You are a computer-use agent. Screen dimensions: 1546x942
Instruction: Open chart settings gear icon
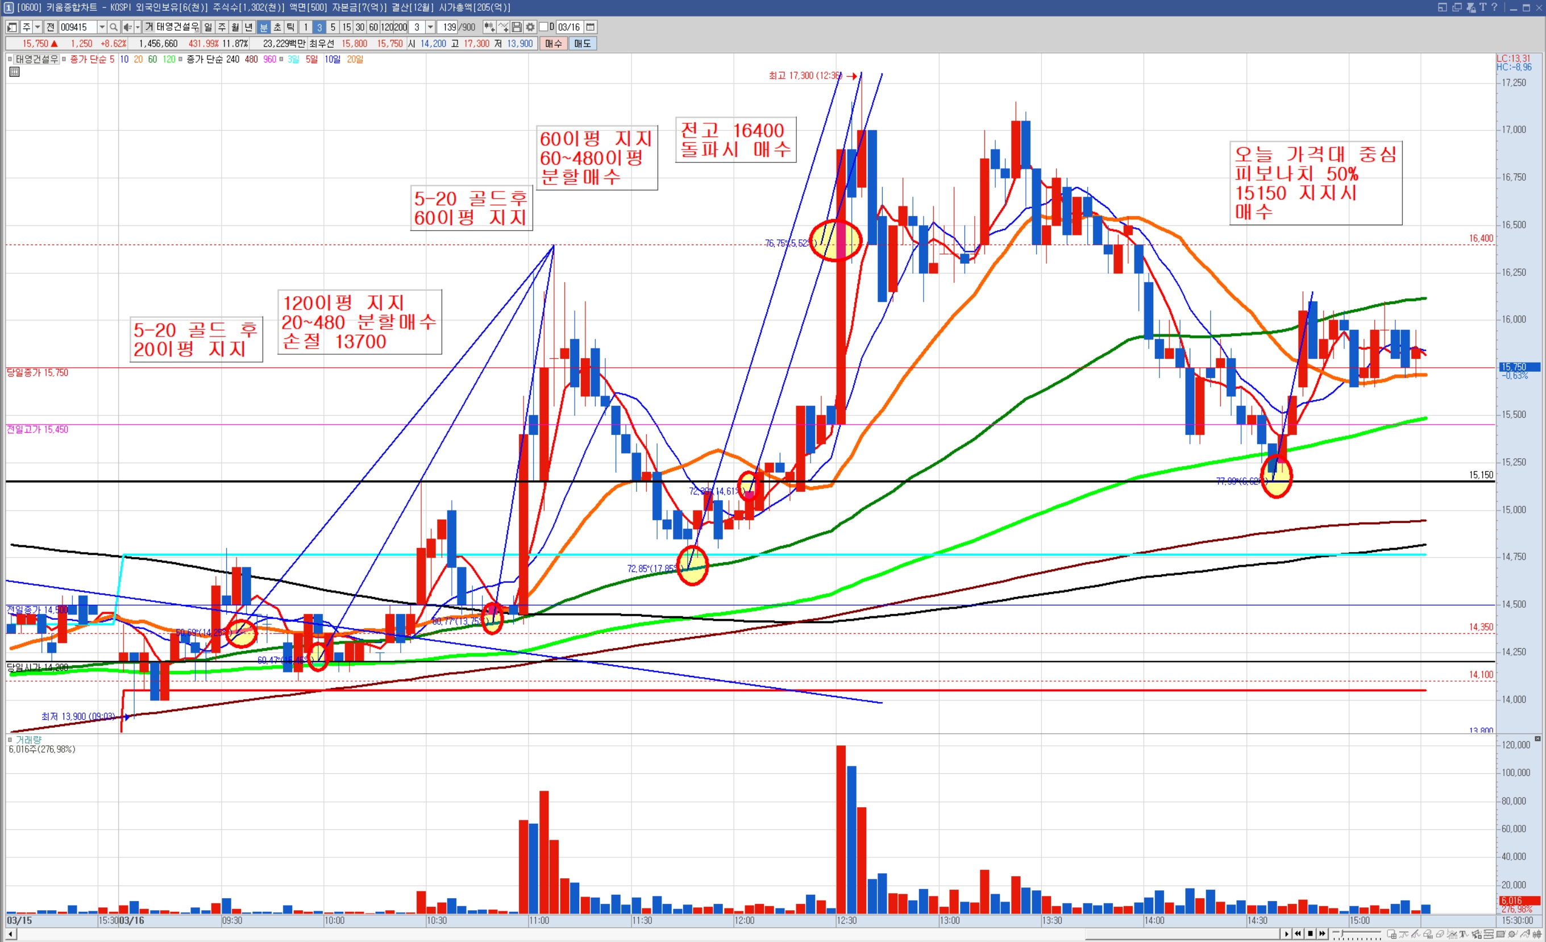530,27
